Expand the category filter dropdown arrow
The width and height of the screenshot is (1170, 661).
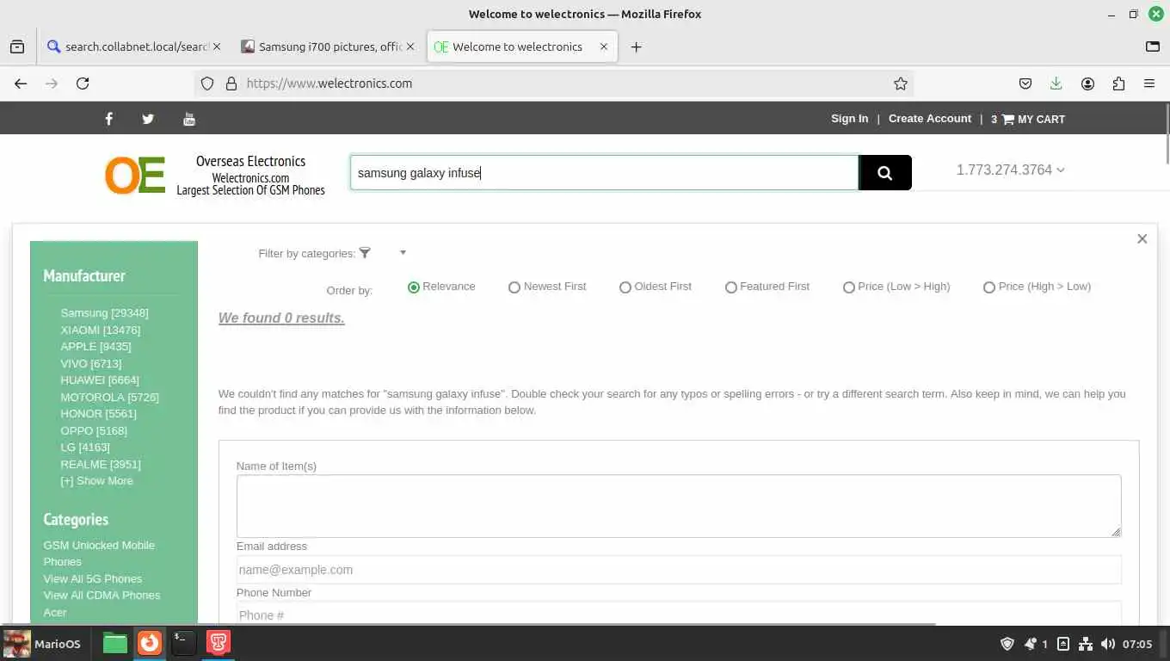pyautogui.click(x=403, y=253)
